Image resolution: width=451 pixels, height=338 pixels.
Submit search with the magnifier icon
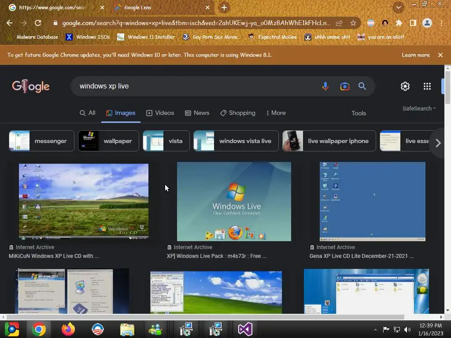362,86
